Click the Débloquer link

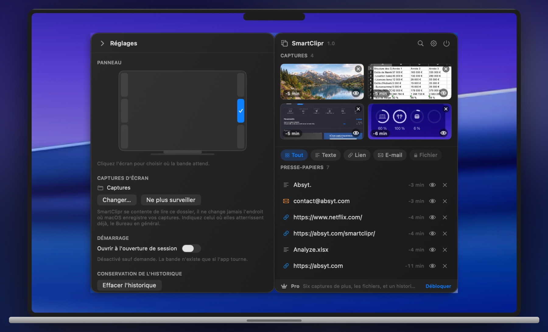tap(438, 286)
